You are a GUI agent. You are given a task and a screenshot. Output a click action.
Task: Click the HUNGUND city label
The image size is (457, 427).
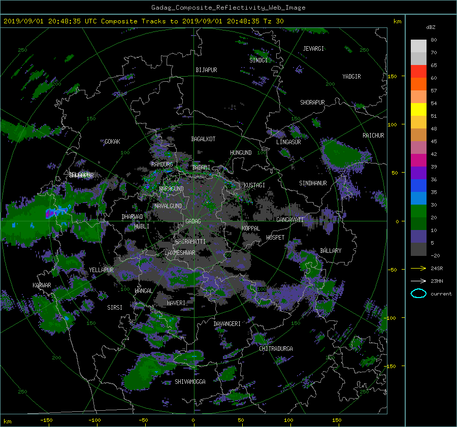coord(241,153)
